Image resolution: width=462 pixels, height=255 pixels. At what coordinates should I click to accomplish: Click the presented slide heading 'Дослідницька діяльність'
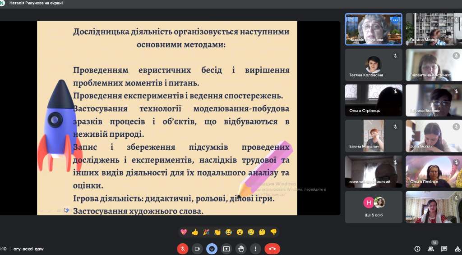(x=122, y=32)
